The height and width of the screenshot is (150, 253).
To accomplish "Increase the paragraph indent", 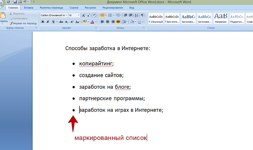I will point(130,15).
